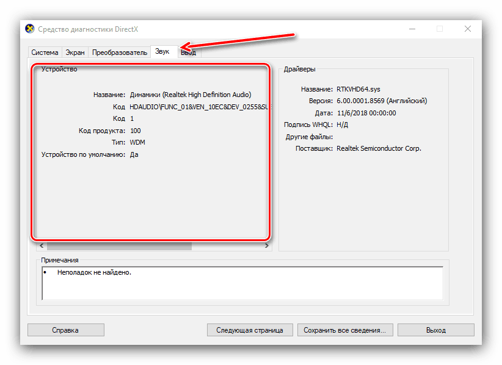Screen dimensions: 502x365
Task: Click the Код продукта value 100
Action: 136,131
